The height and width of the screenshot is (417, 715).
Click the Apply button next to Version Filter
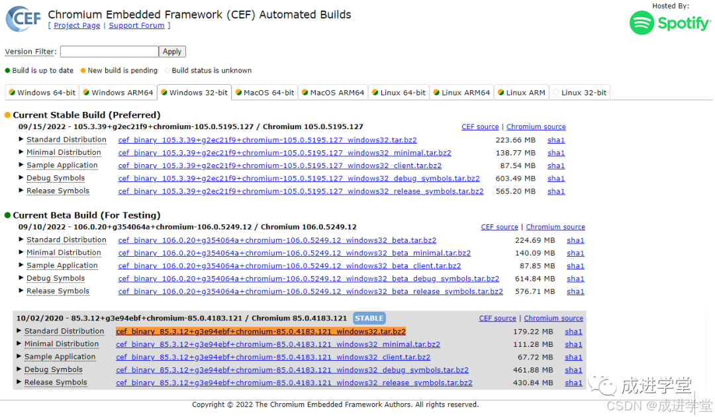[171, 51]
